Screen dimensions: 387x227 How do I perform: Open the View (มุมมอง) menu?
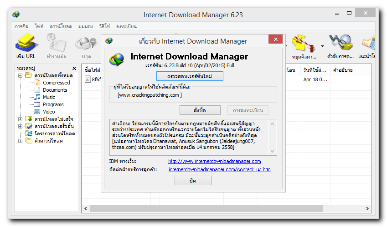[x=85, y=26]
